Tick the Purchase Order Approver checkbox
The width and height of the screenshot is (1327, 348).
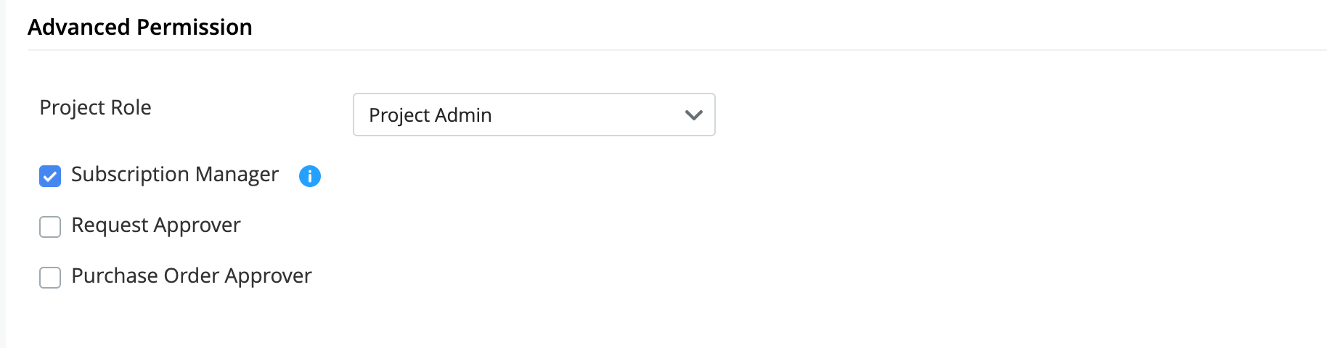50,278
